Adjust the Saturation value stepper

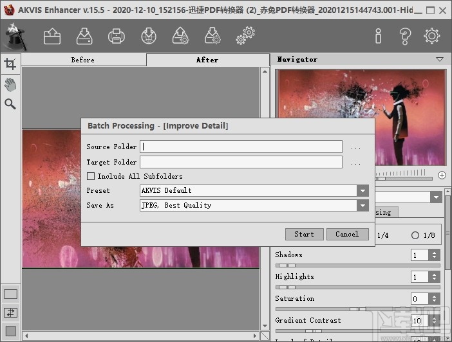[434, 298]
